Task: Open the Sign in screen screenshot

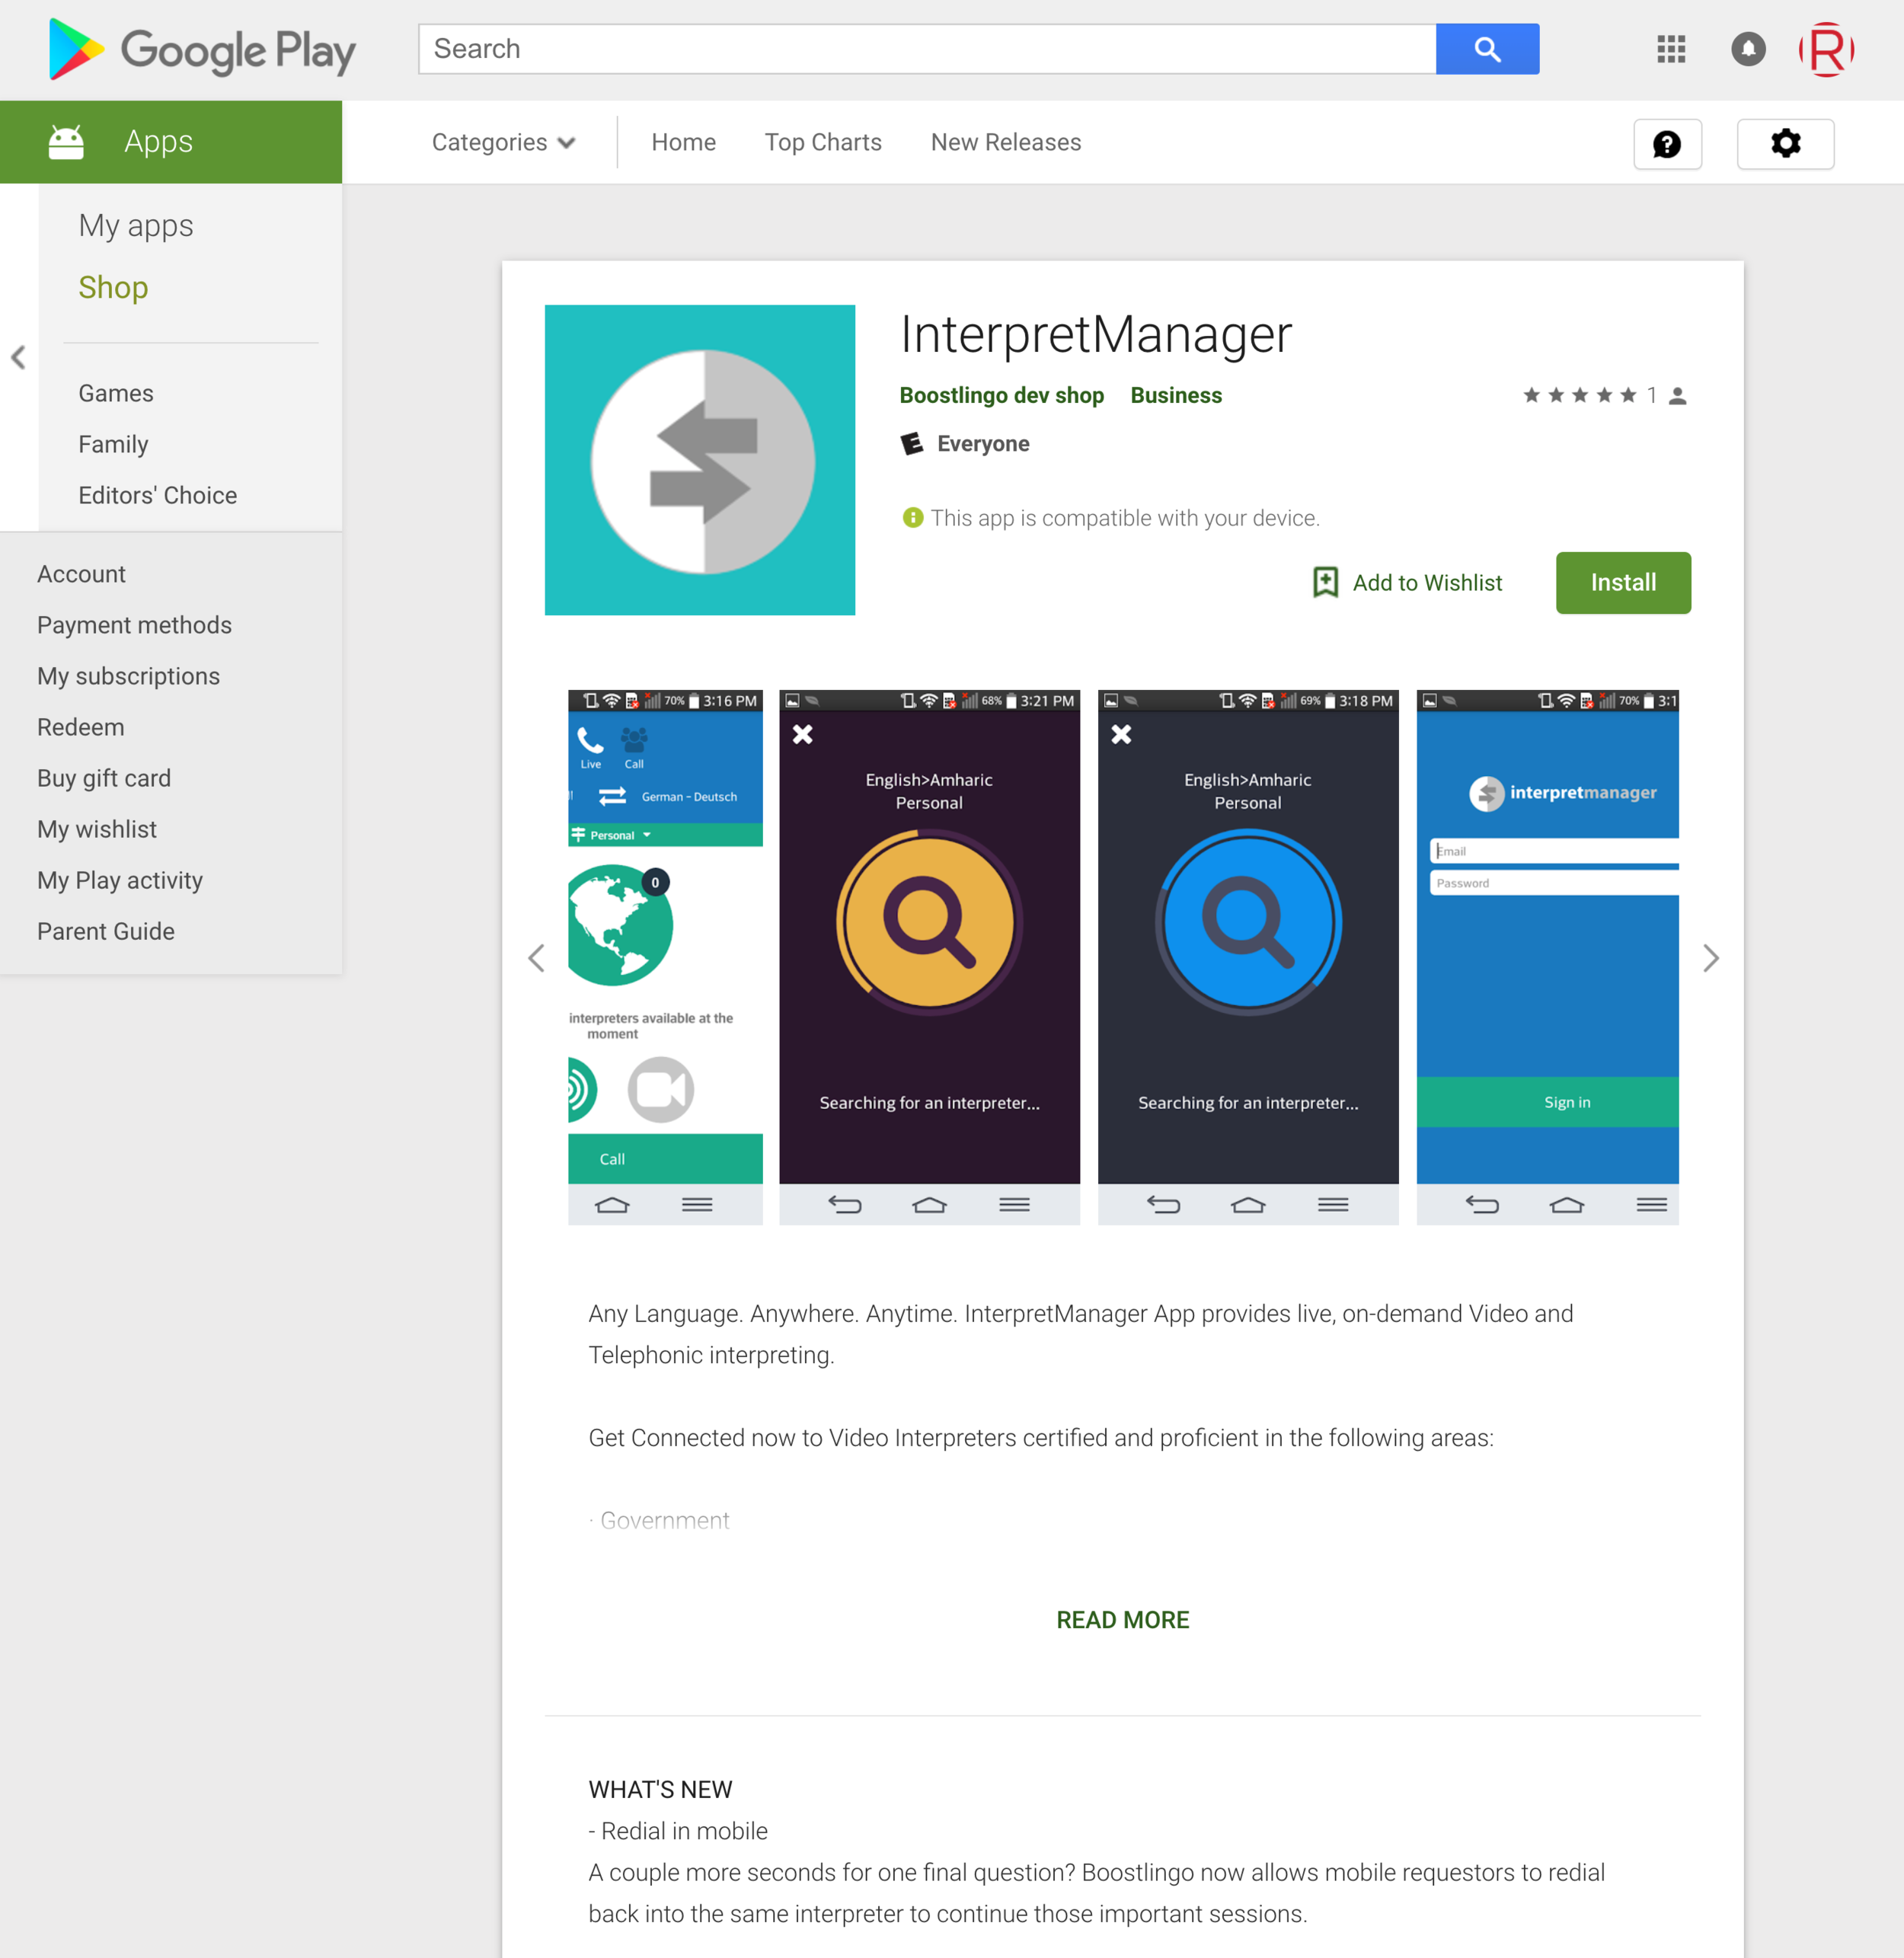Action: tap(1547, 956)
